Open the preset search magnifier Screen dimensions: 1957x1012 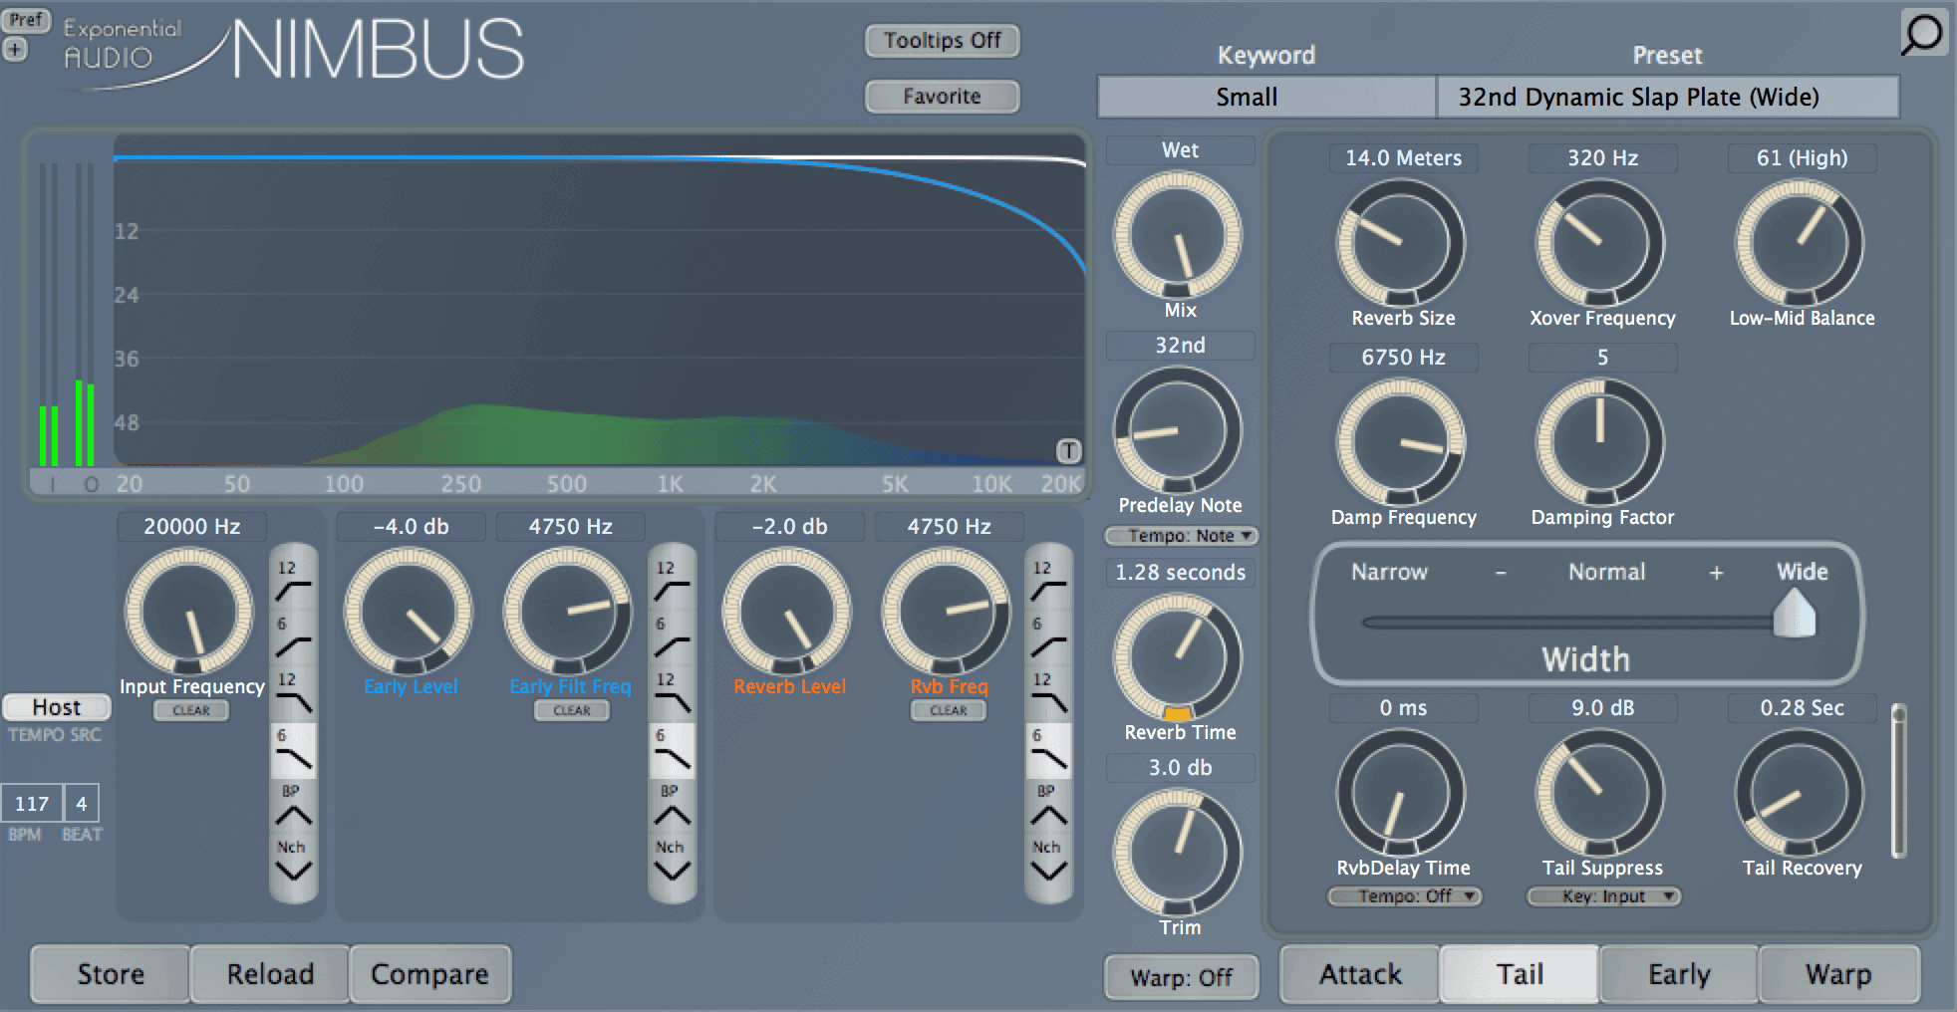pos(1922,33)
